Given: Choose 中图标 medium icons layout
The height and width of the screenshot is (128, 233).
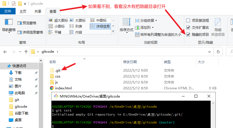Looking at the screenshot, I should pyautogui.click(x=98, y=20).
